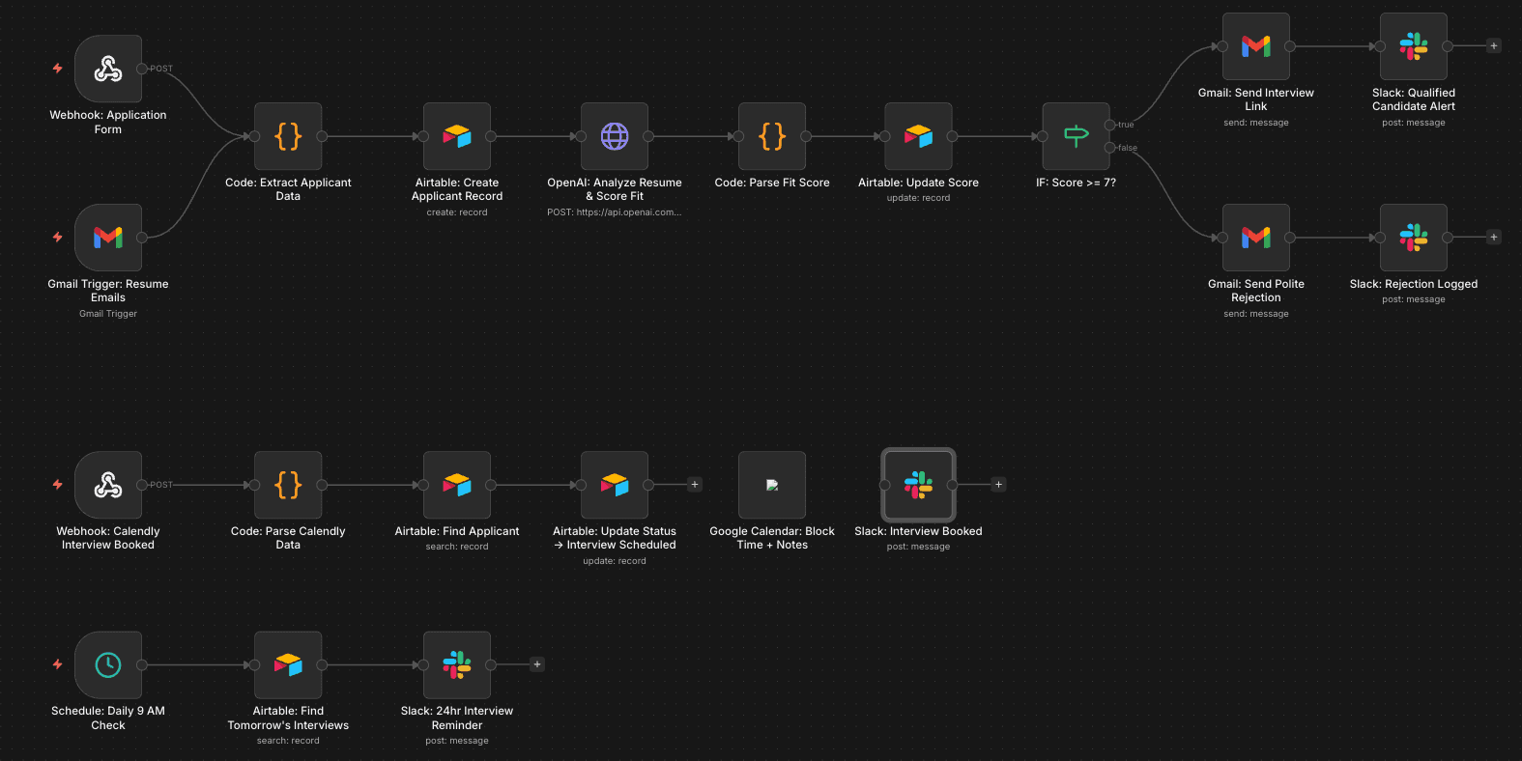This screenshot has width=1522, height=761.
Task: Select the highlighted Slack: Interview Booked node
Action: coord(918,486)
